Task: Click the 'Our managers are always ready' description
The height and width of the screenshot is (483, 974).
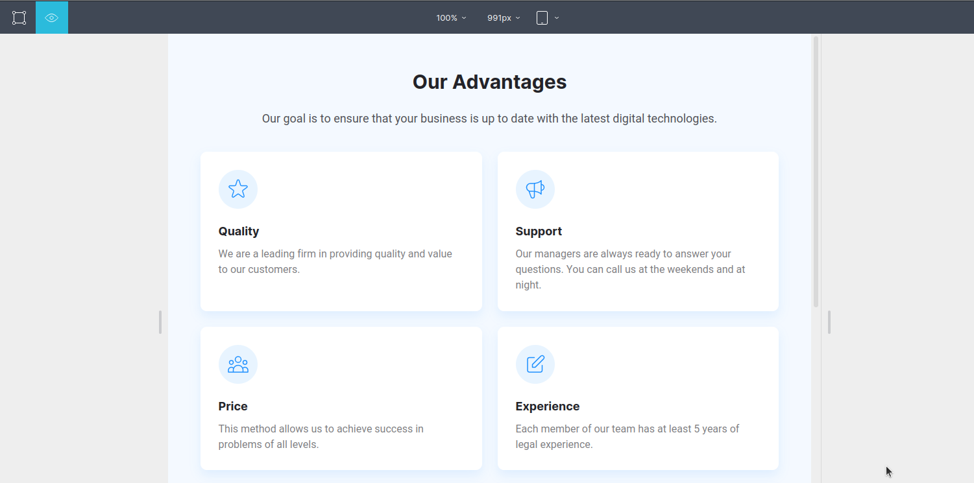Action: (x=631, y=269)
